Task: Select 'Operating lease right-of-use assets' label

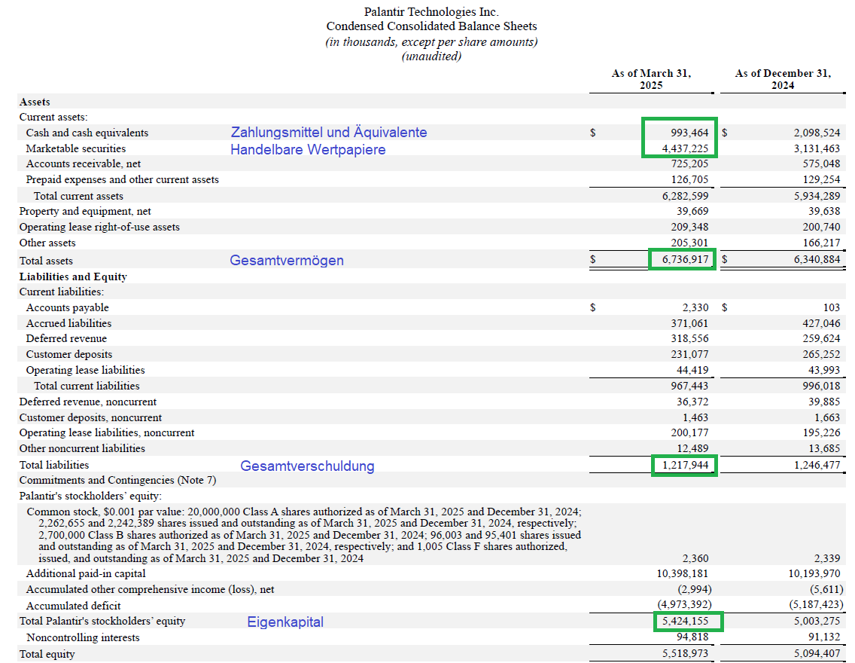Action: tap(99, 227)
